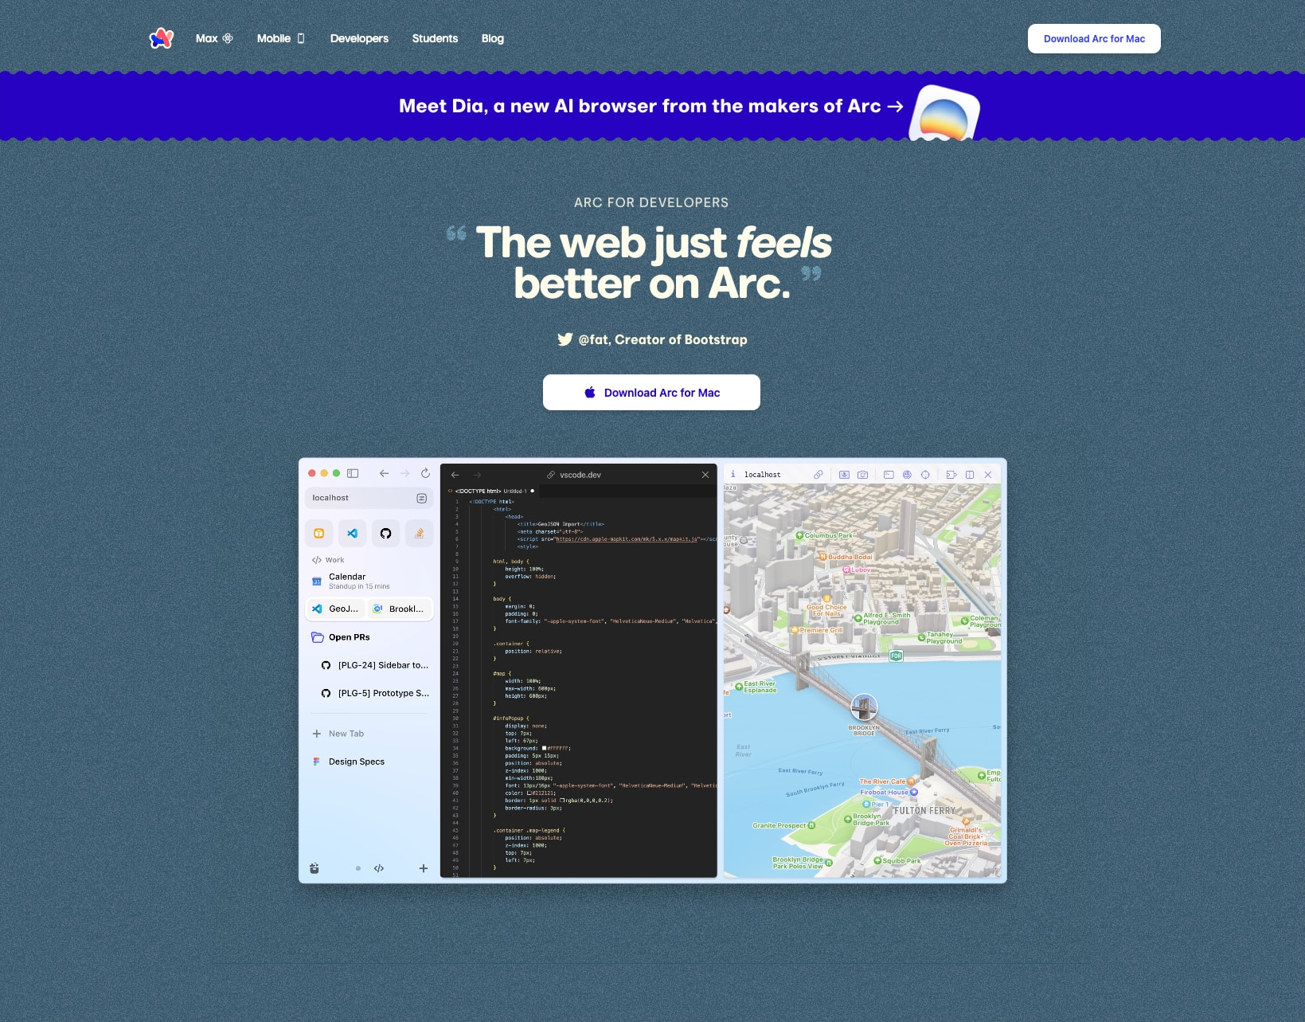Image resolution: width=1305 pixels, height=1022 pixels.
Task: Click the plus icon at sidebar bottom
Action: click(424, 868)
